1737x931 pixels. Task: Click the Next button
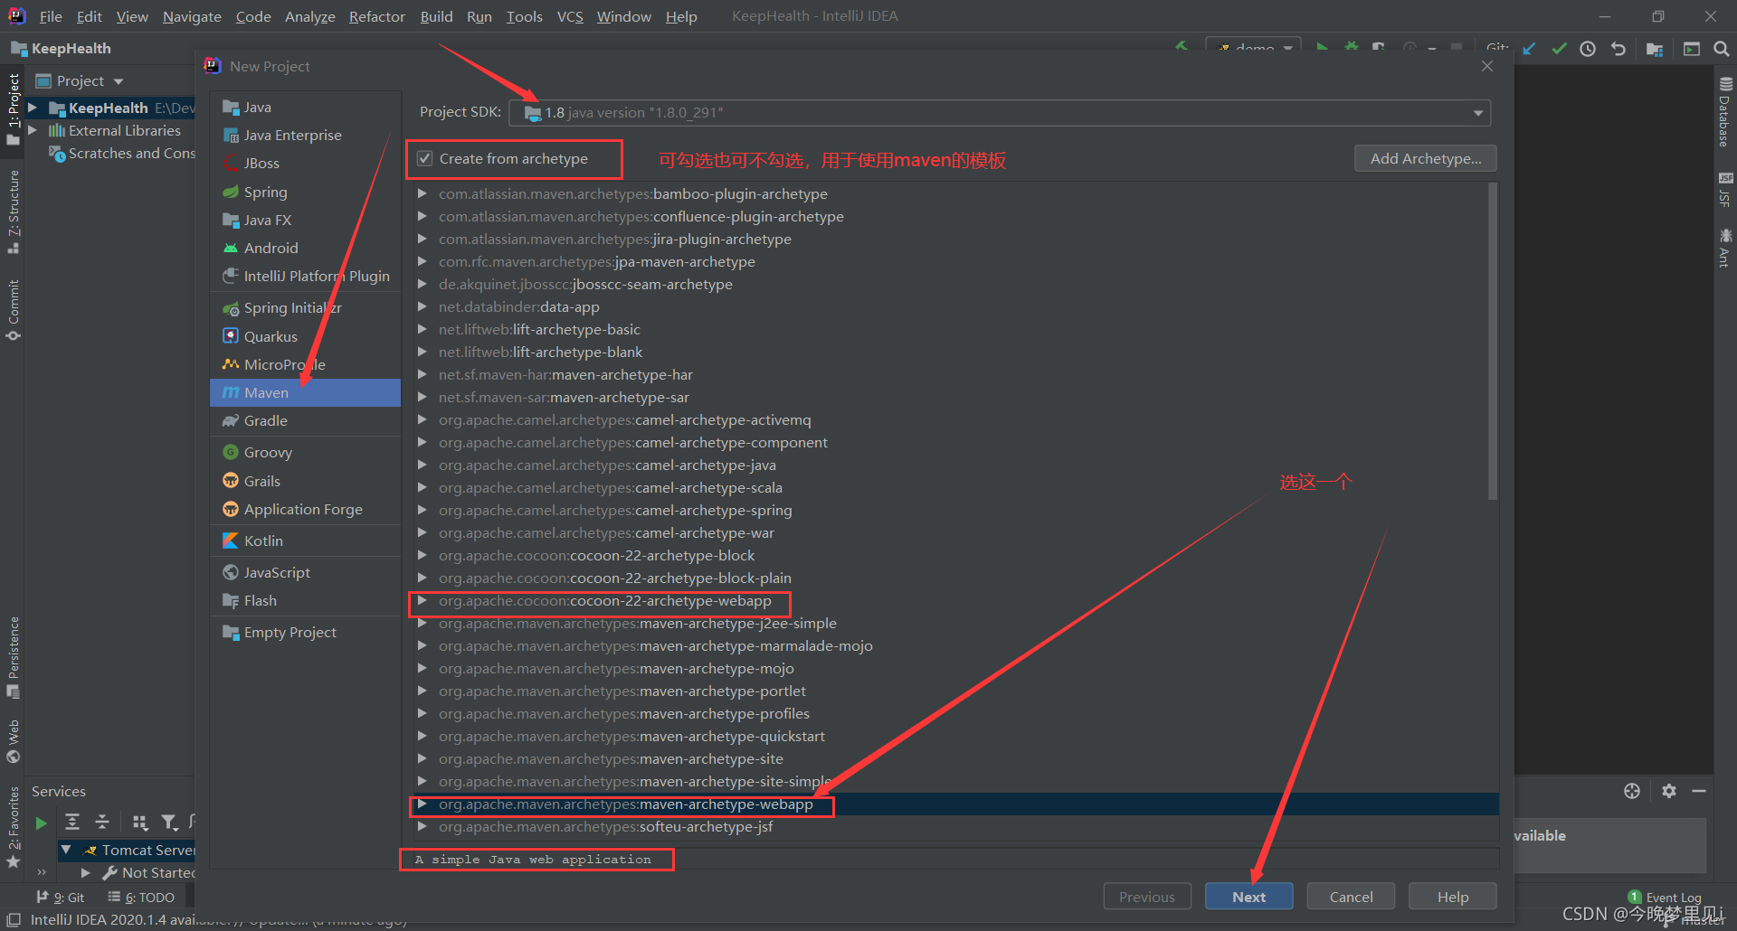pos(1248,897)
